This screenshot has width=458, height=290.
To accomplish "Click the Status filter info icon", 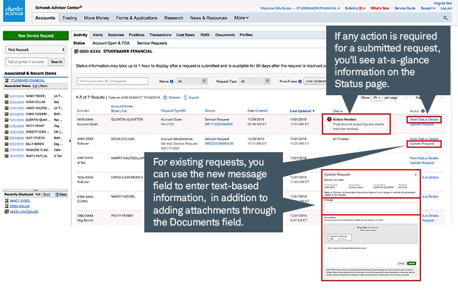I will (172, 81).
